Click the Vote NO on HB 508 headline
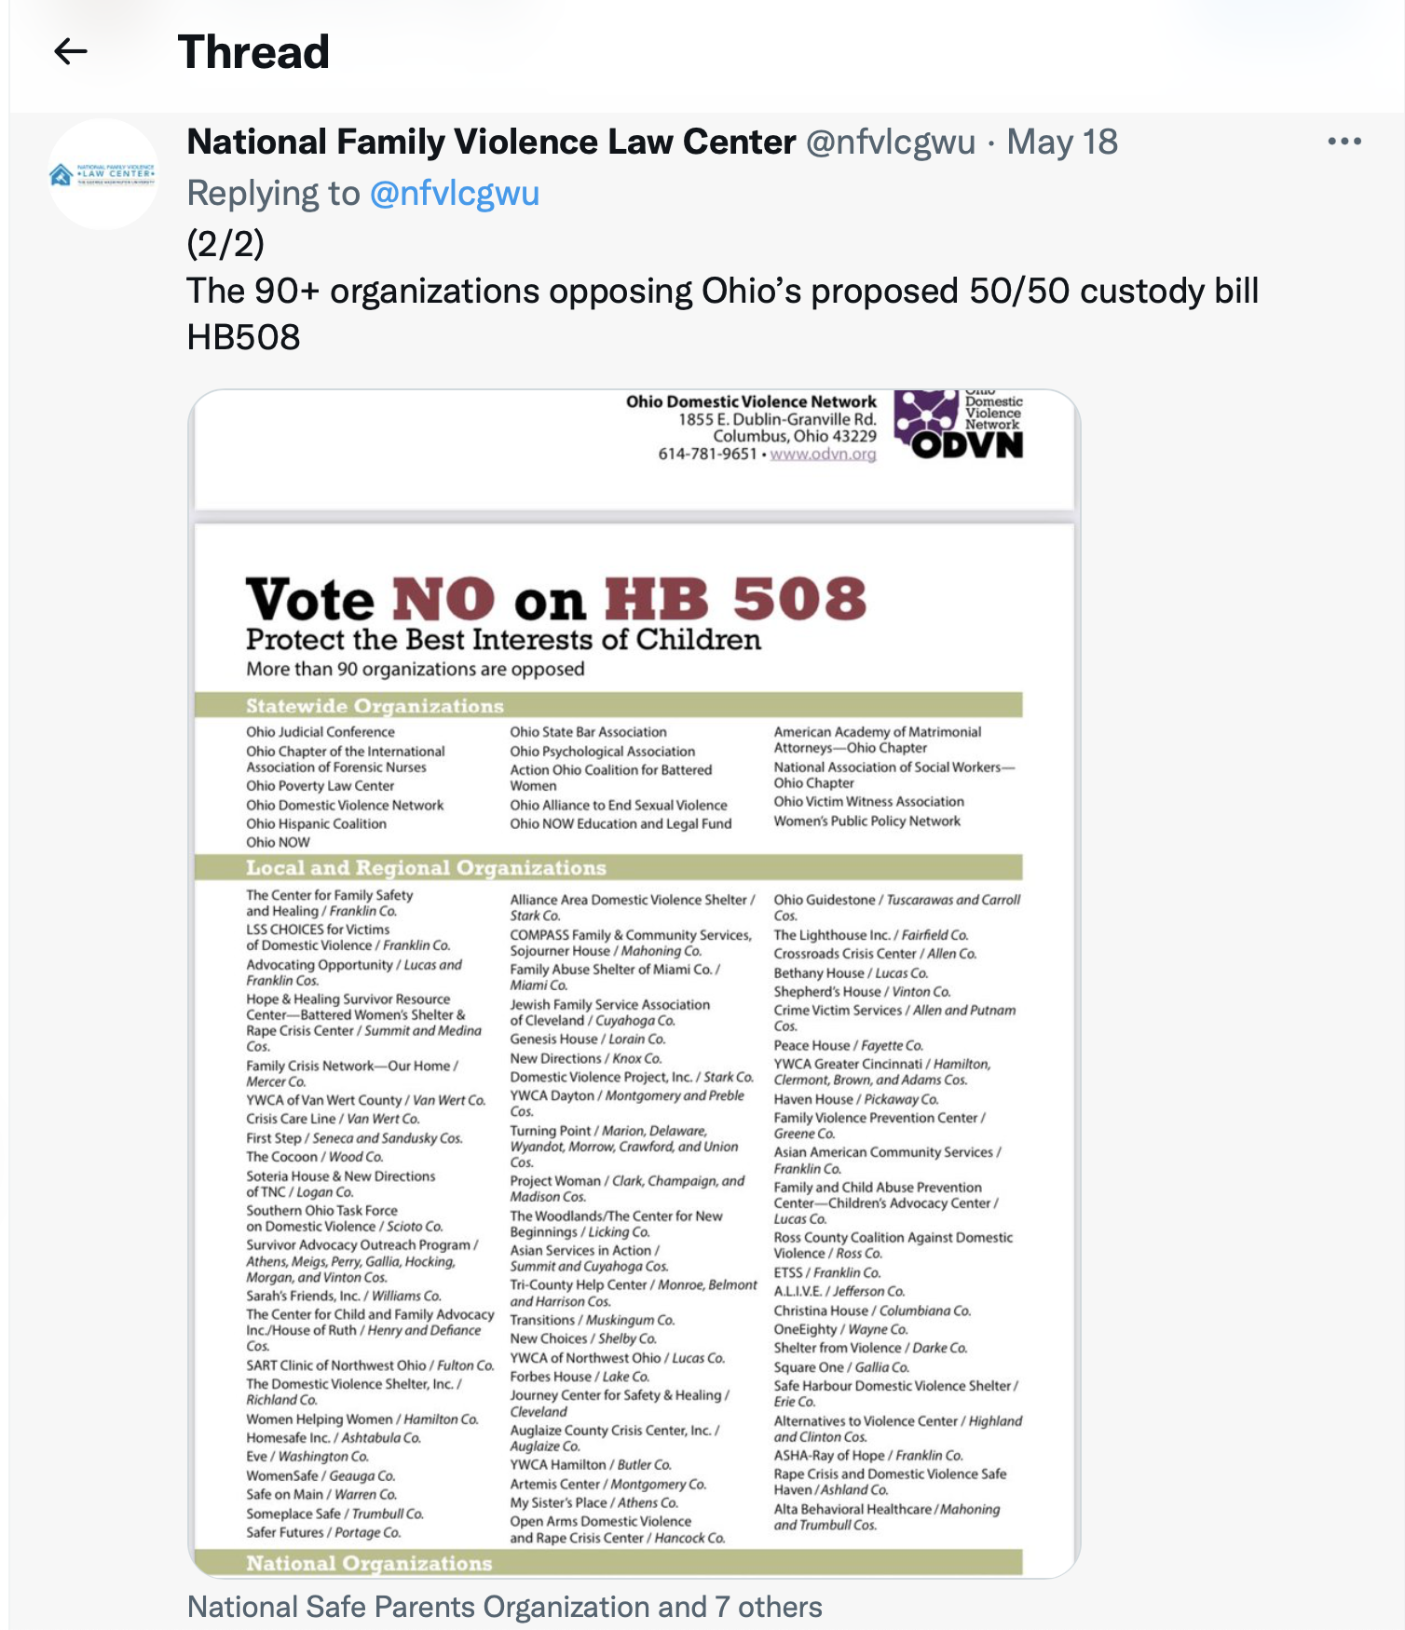This screenshot has width=1405, height=1630. point(555,599)
